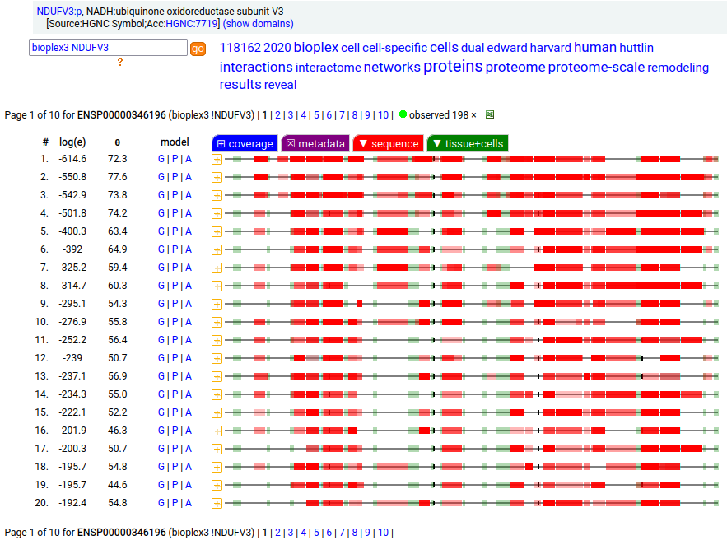Screen dimensions: 727x545
Task: Download results via Excel icon
Action: point(490,114)
